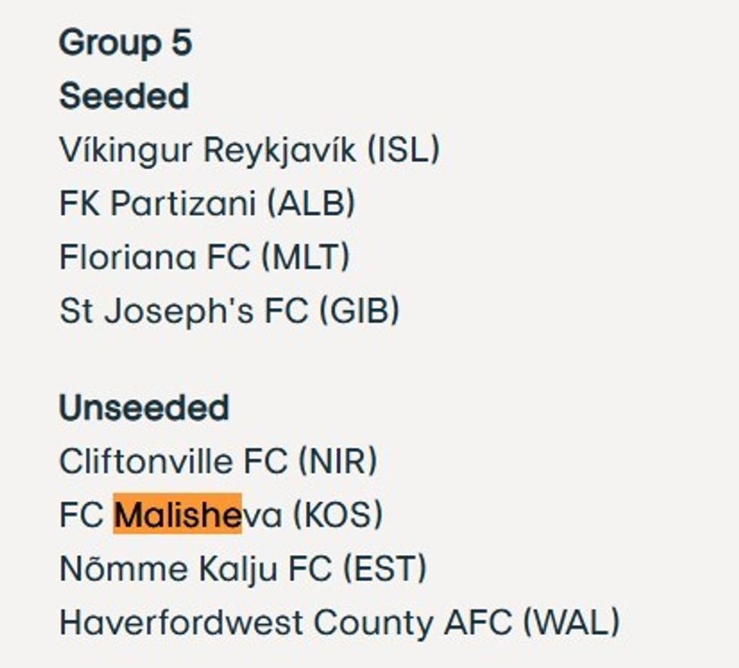Click the Seeded subheading

tap(124, 97)
